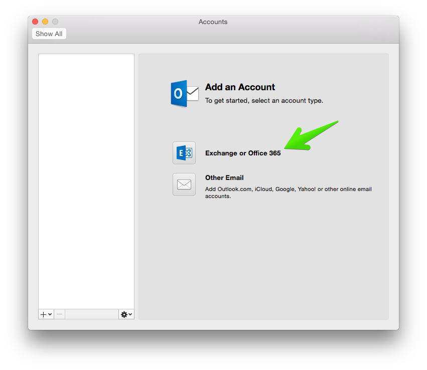This screenshot has width=427, height=370.
Task: Click the 'Add Outlook.com, iCloud, Google' description text
Action: [x=289, y=193]
